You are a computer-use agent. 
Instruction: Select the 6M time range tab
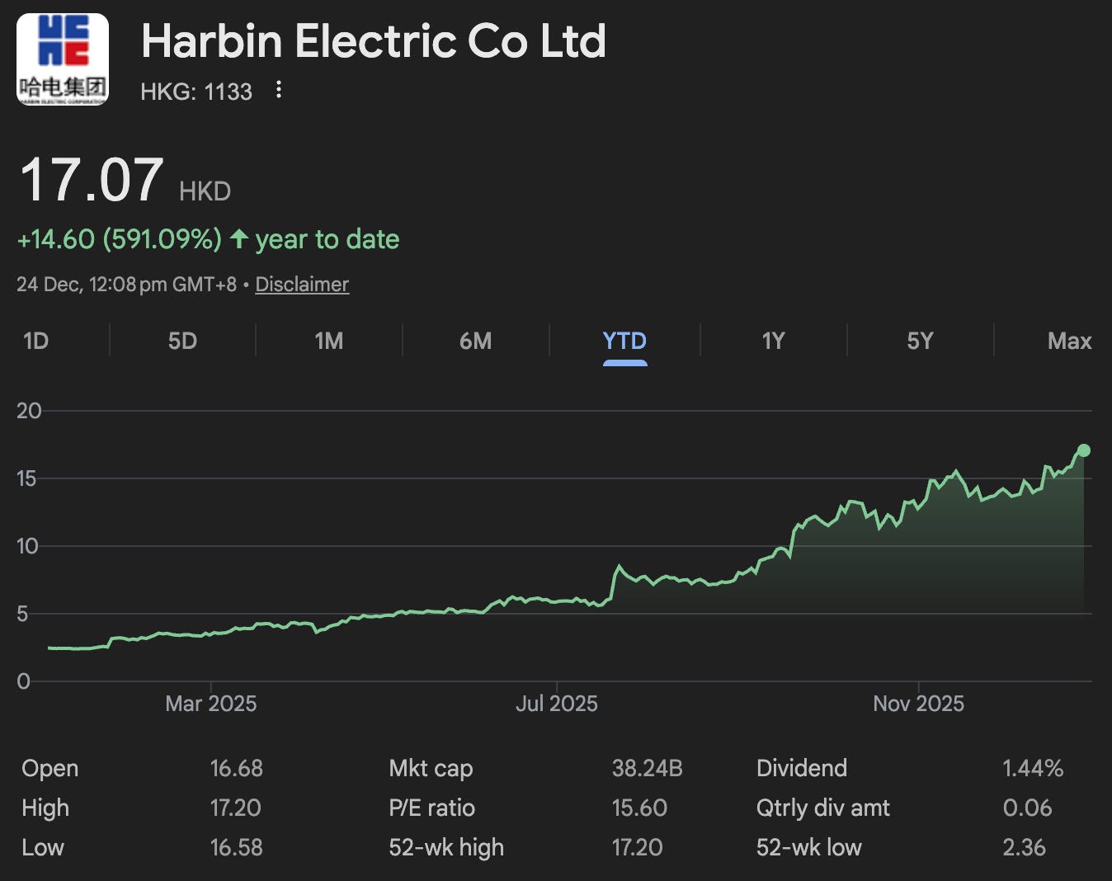(x=476, y=341)
